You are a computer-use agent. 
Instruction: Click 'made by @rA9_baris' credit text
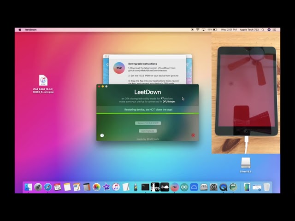click(x=148, y=139)
